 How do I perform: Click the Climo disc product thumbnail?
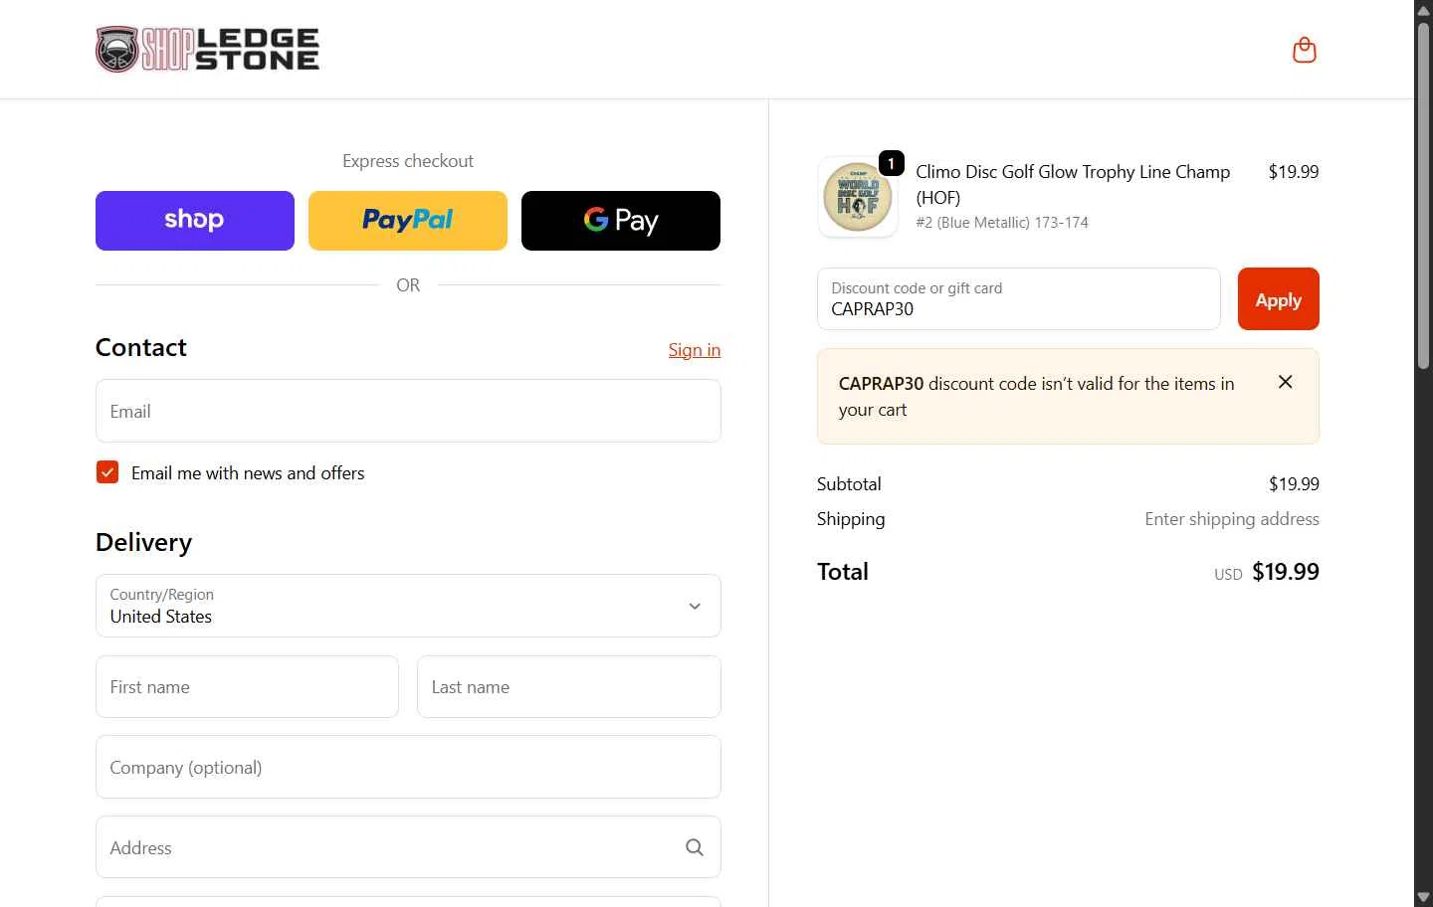pos(858,197)
